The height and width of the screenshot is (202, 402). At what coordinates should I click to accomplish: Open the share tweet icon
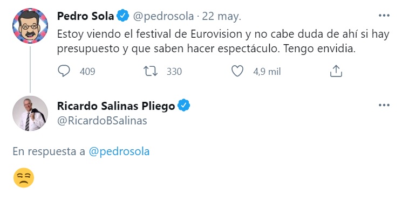click(x=336, y=71)
